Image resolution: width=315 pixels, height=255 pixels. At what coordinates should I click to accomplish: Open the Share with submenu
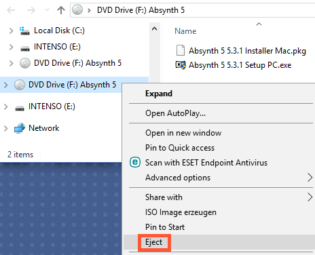pyautogui.click(x=164, y=197)
